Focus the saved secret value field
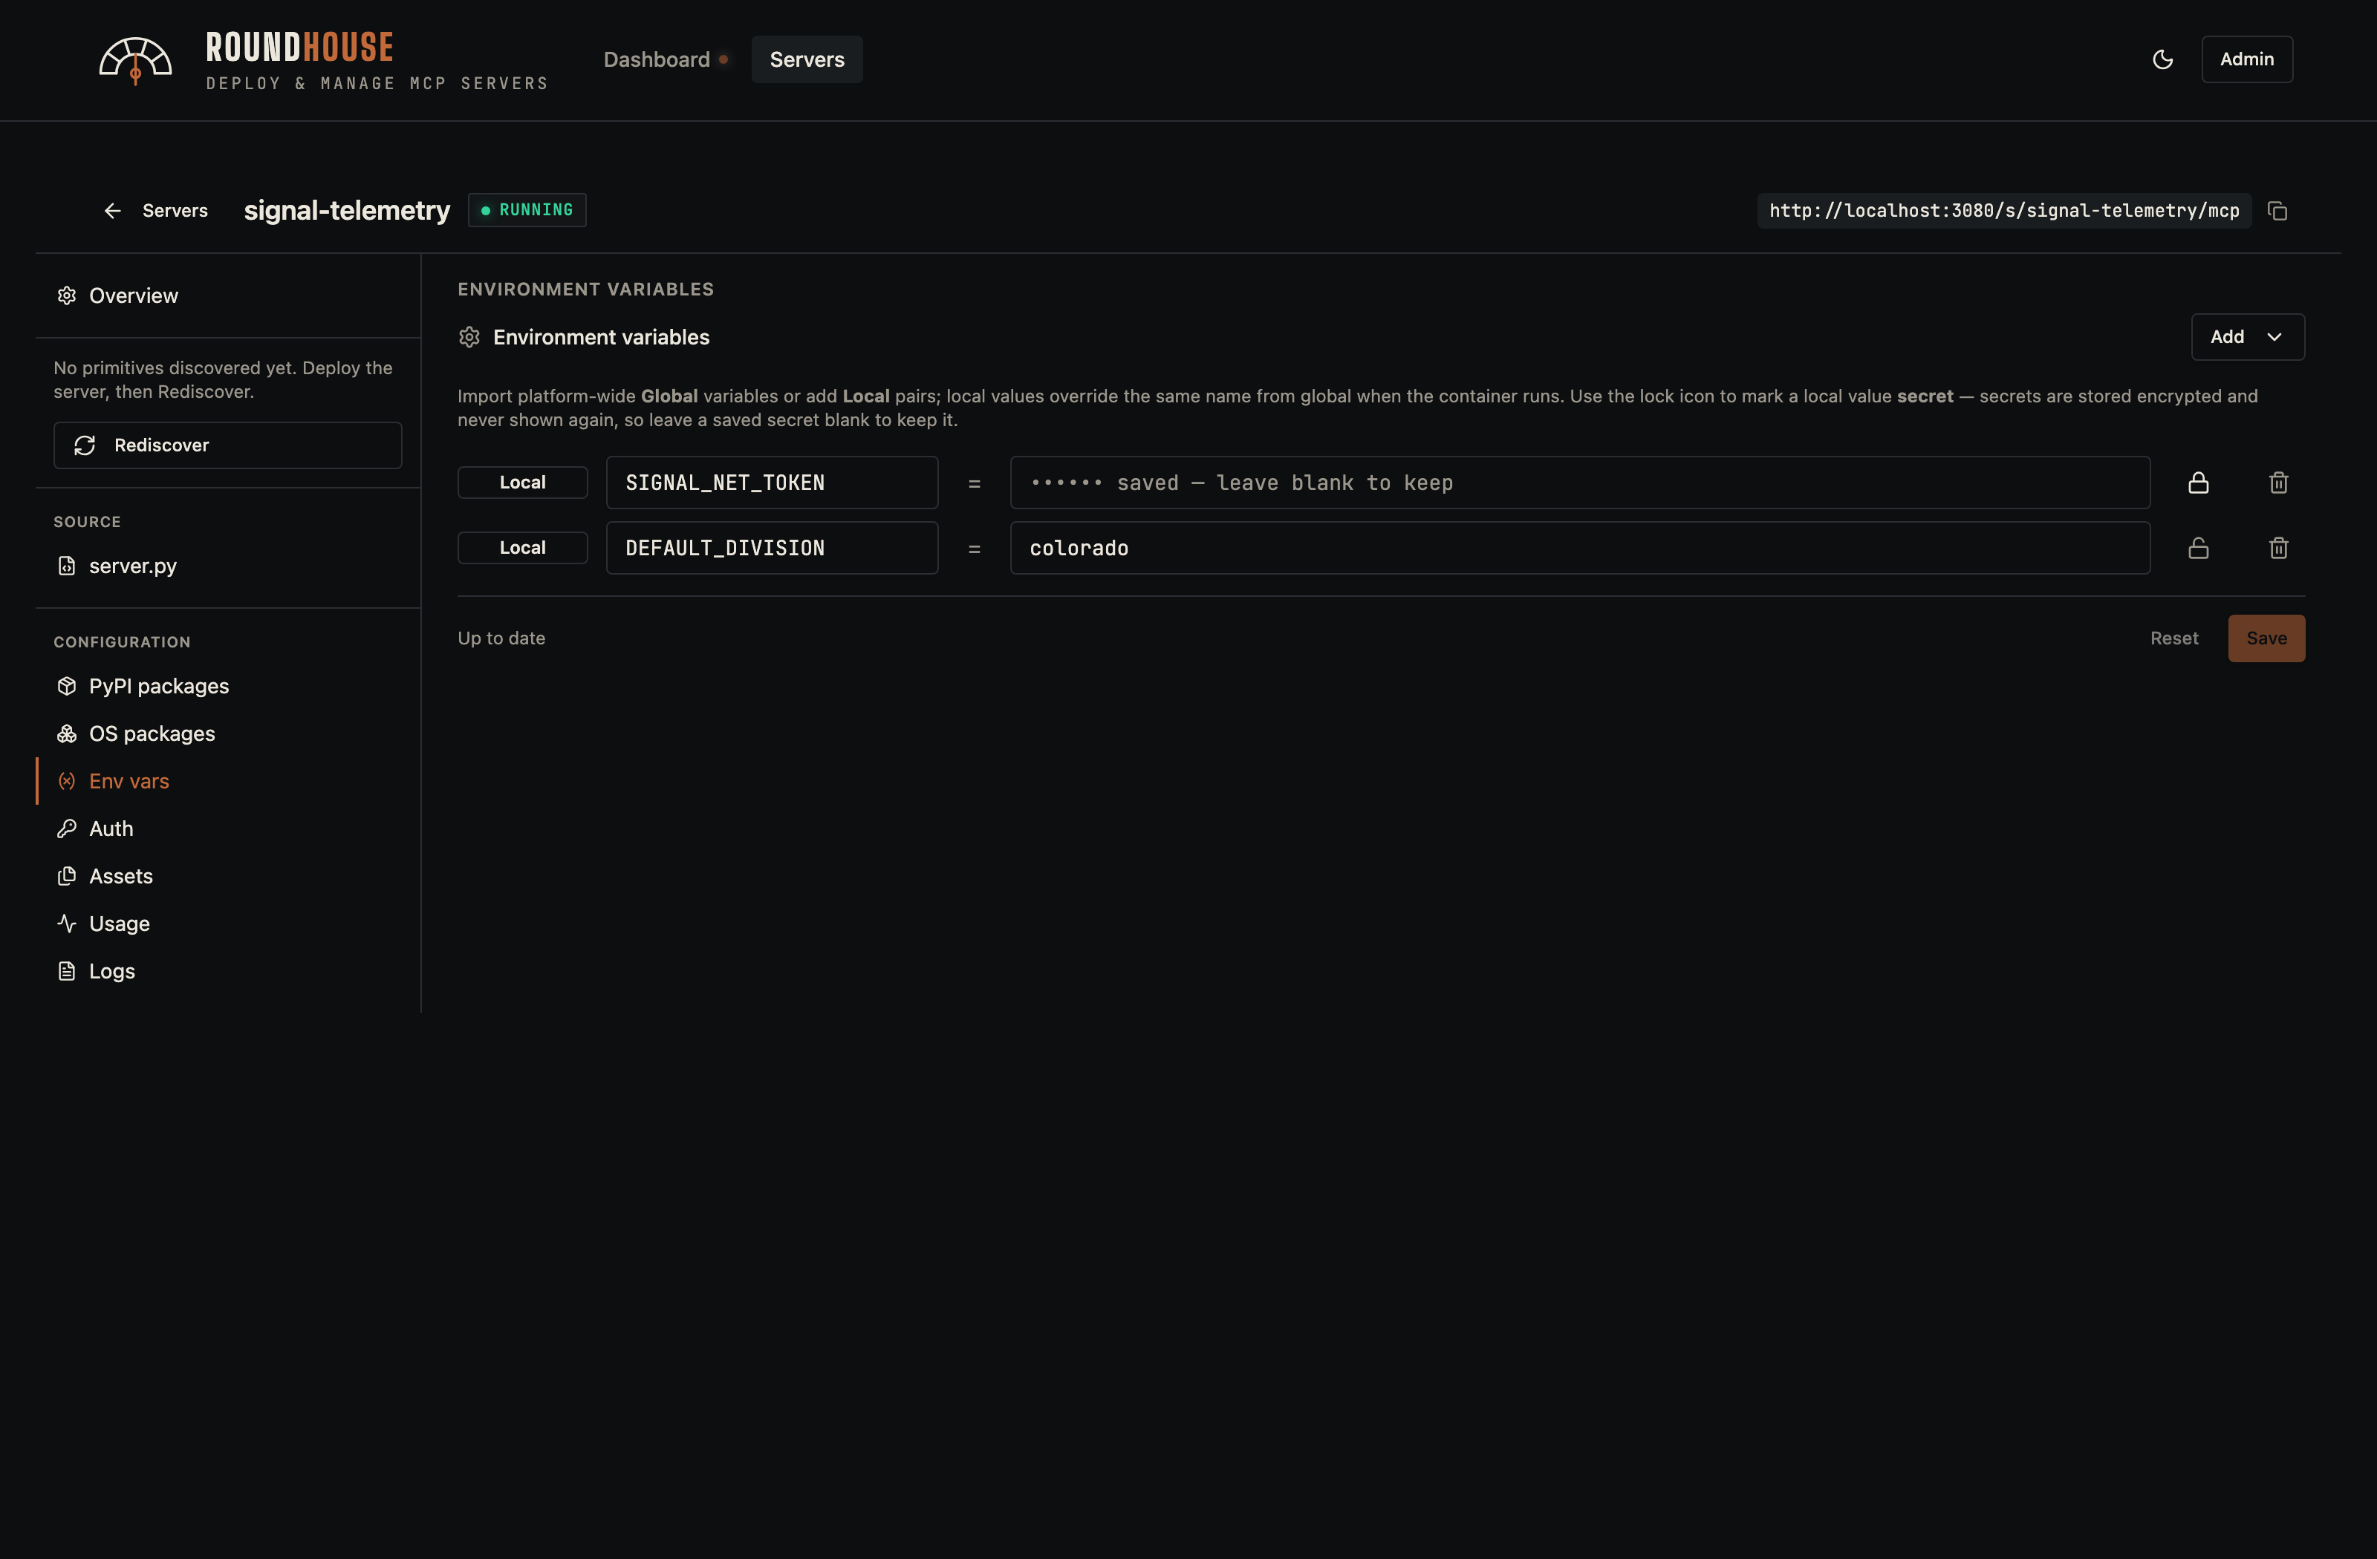Screen dimensions: 2377x1559 click(1580, 483)
